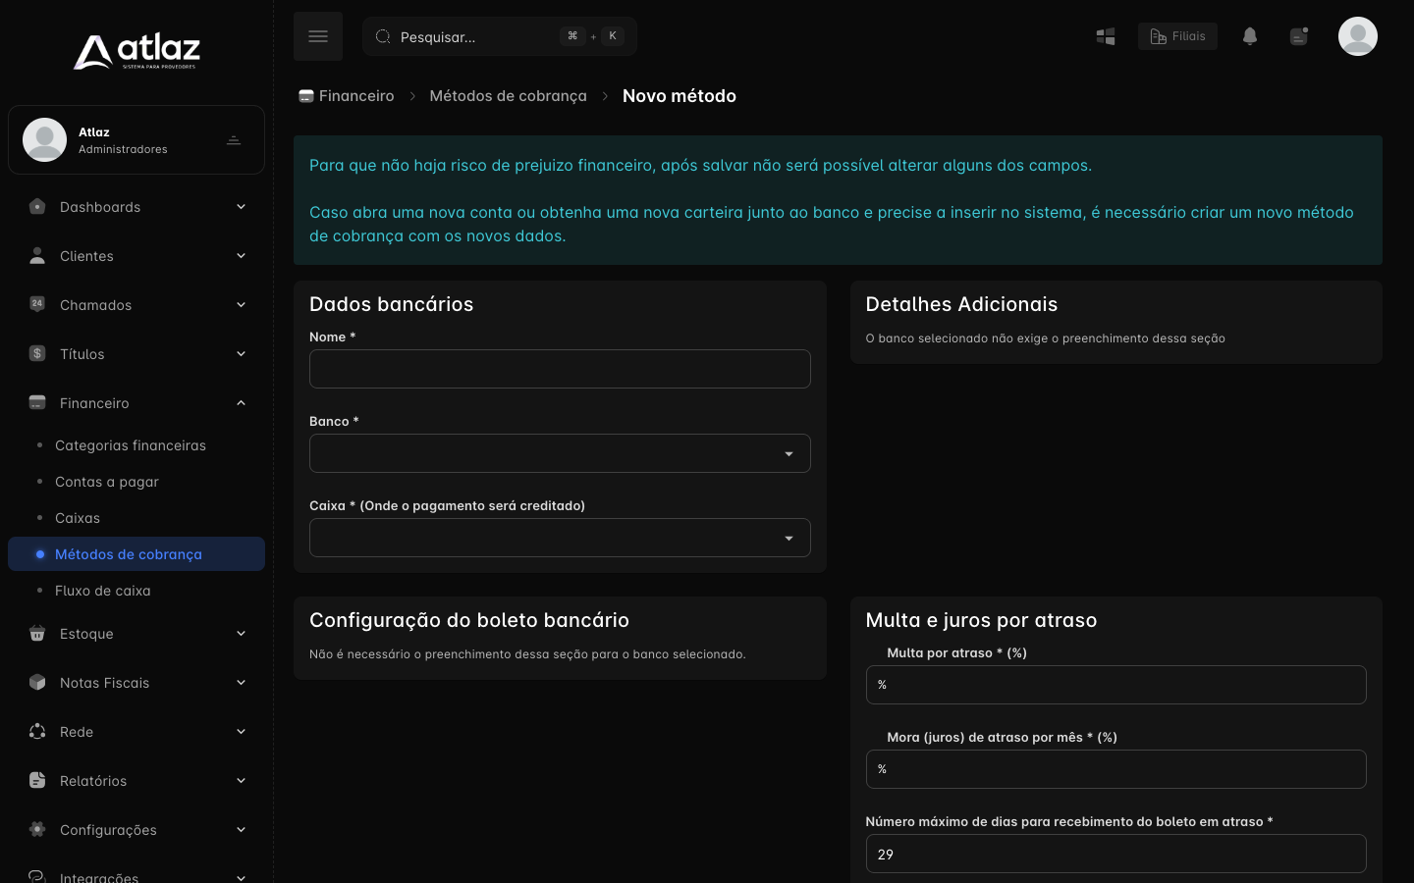1414x883 pixels.
Task: Click the Estoque basket icon
Action: point(37,633)
